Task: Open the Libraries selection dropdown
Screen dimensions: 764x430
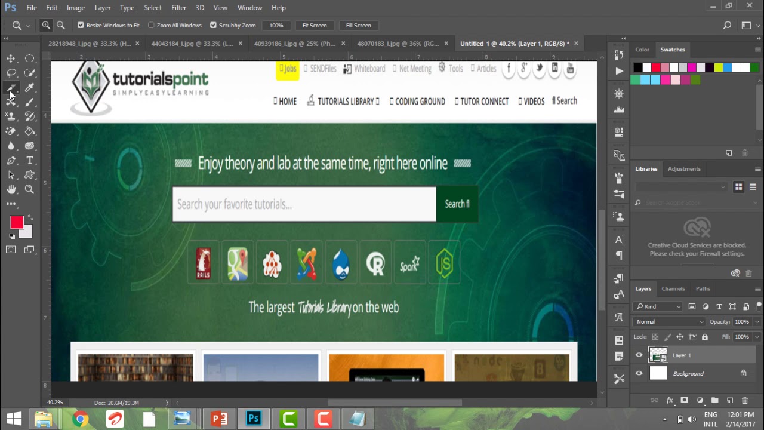Action: tap(681, 187)
